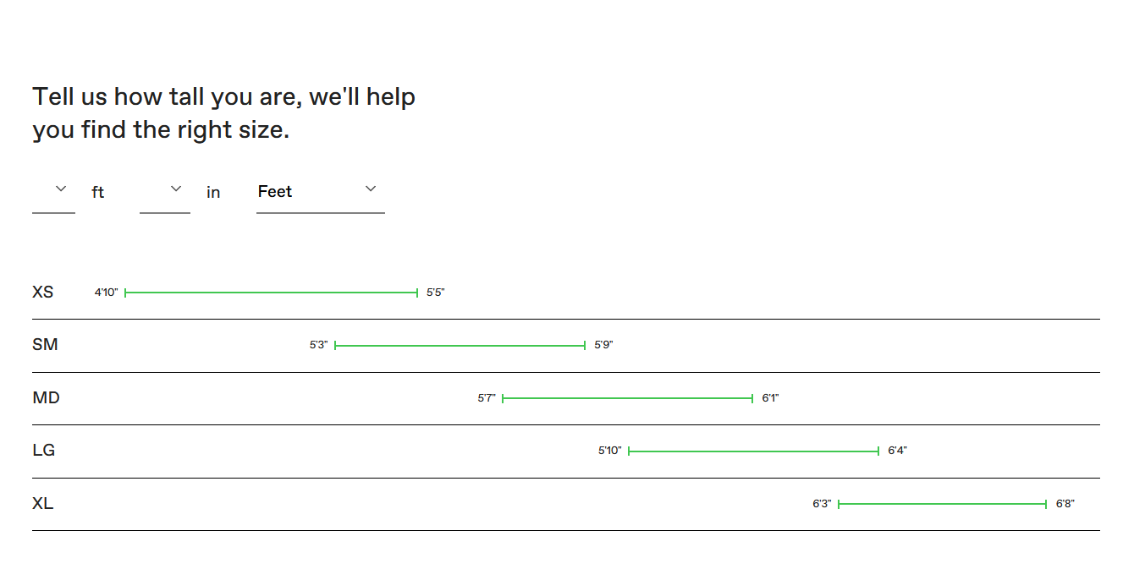Open the feet height dropdown
Viewport: 1134px width, 569px height.
click(x=53, y=192)
